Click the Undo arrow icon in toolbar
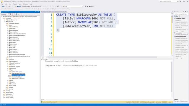 (x=50, y=6)
